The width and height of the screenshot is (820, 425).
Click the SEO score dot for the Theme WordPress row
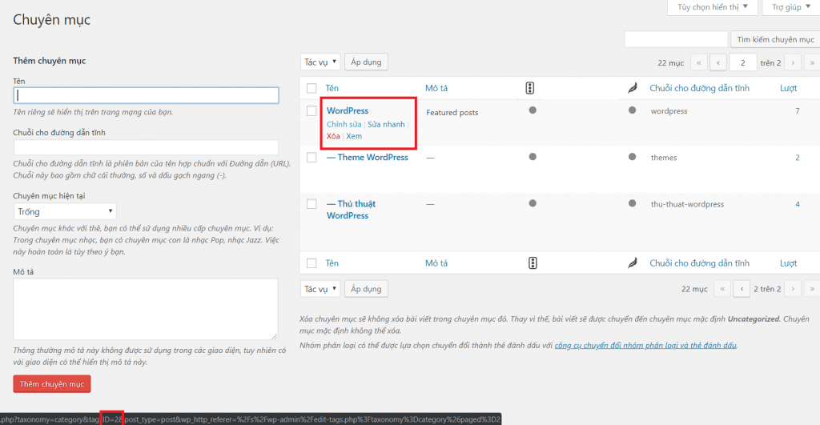[533, 157]
